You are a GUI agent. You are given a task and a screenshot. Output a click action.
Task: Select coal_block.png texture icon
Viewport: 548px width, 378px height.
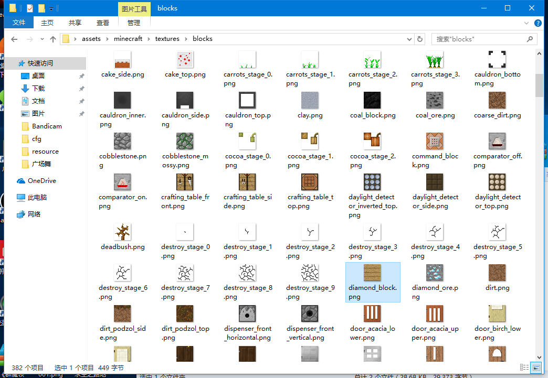point(372,100)
